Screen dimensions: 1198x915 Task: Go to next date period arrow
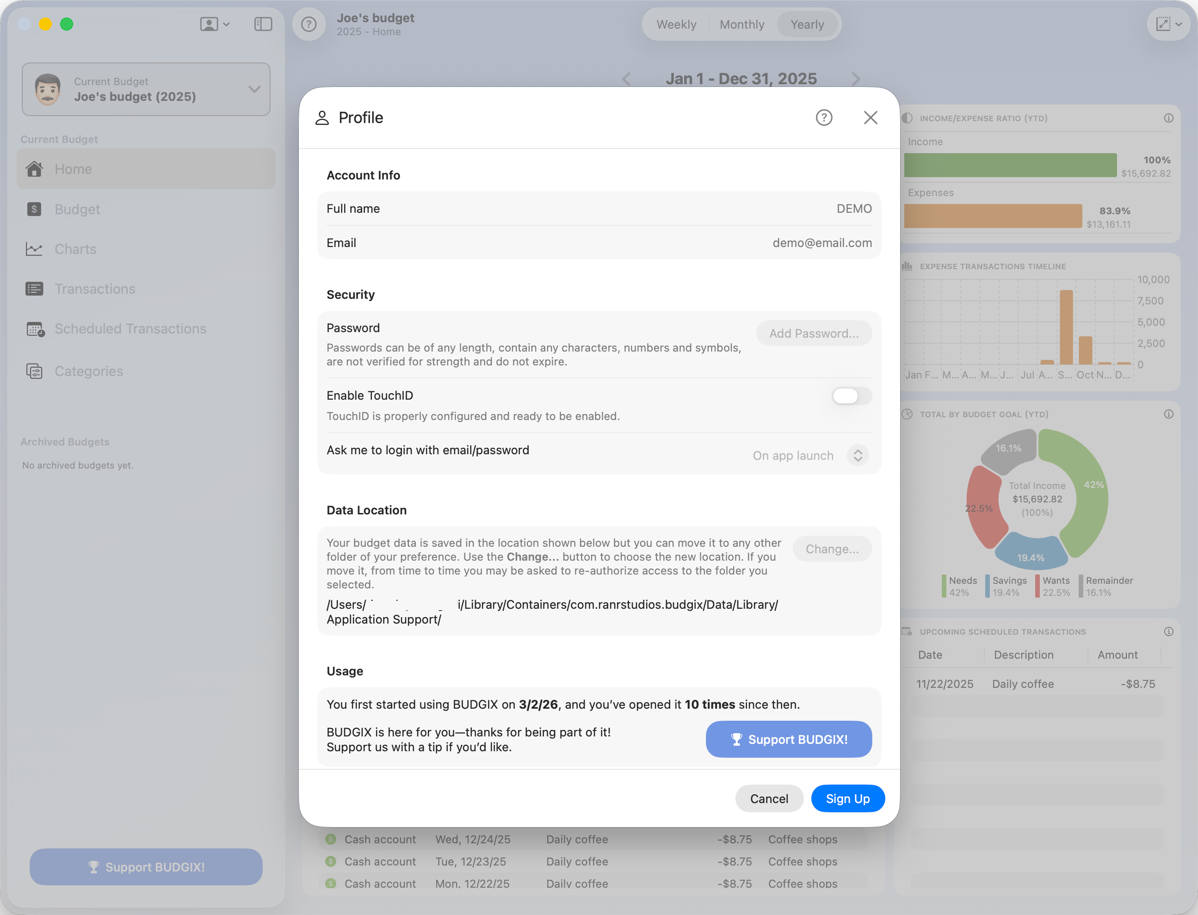coord(856,79)
